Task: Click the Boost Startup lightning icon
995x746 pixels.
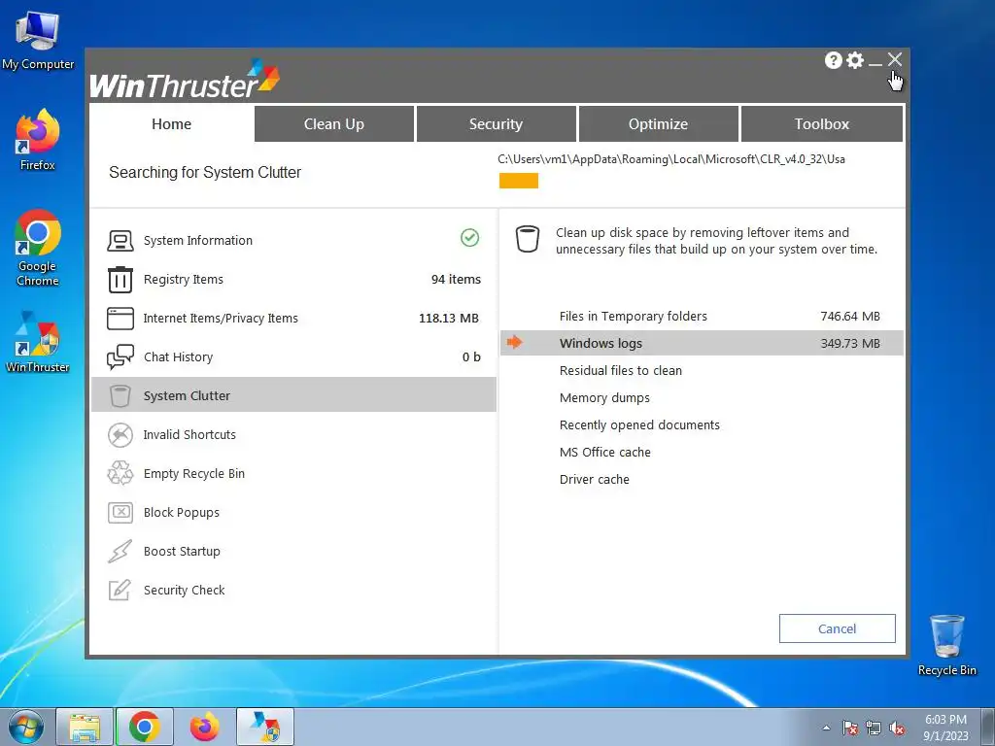Action: pyautogui.click(x=120, y=552)
